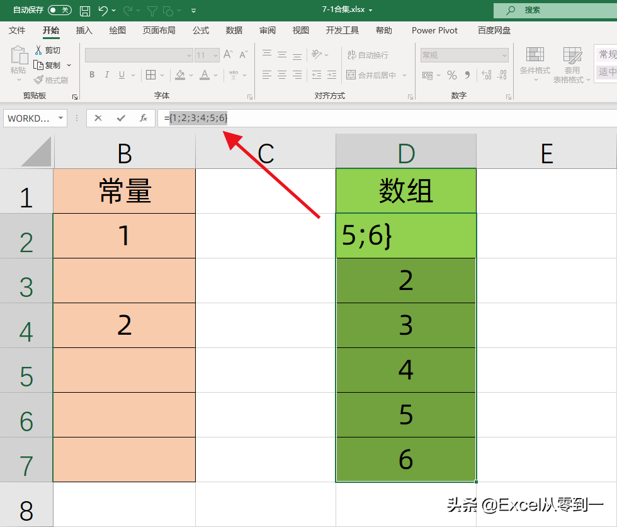Click the insert function fx icon
The width and height of the screenshot is (617, 527).
pyautogui.click(x=144, y=118)
